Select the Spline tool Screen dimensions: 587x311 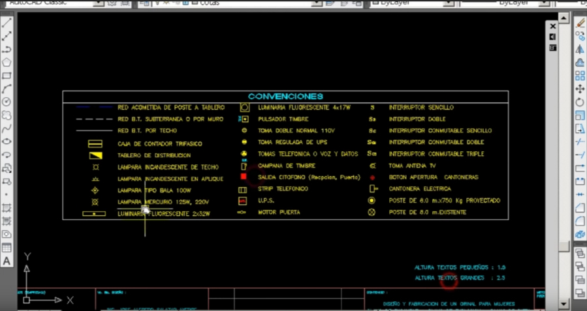click(7, 128)
